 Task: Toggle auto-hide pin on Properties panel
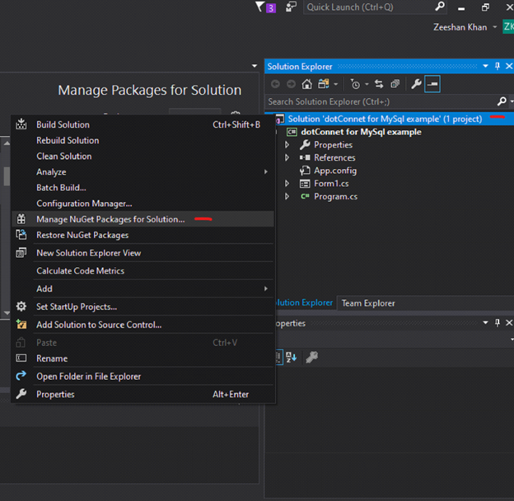[498, 323]
